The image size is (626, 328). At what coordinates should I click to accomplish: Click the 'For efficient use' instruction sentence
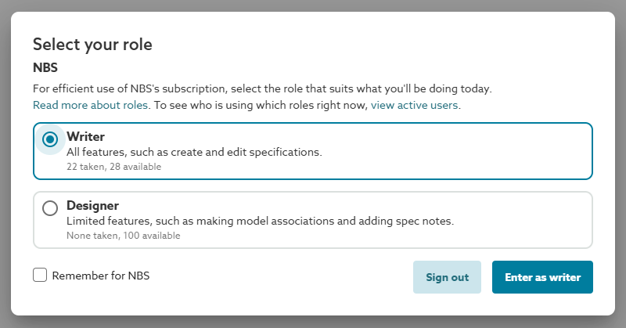[262, 89]
